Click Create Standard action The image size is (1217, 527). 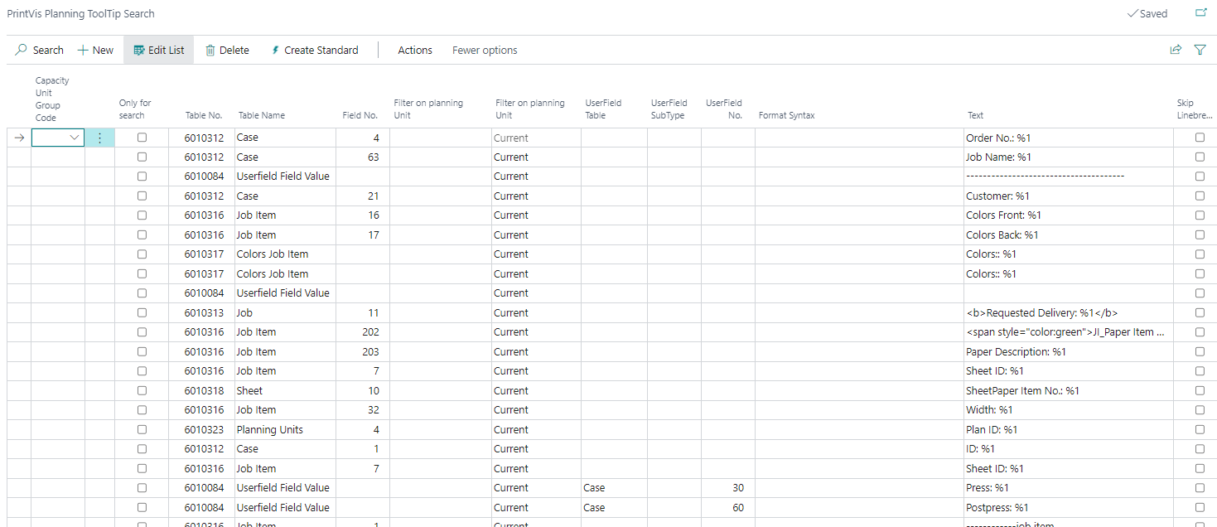(x=321, y=51)
